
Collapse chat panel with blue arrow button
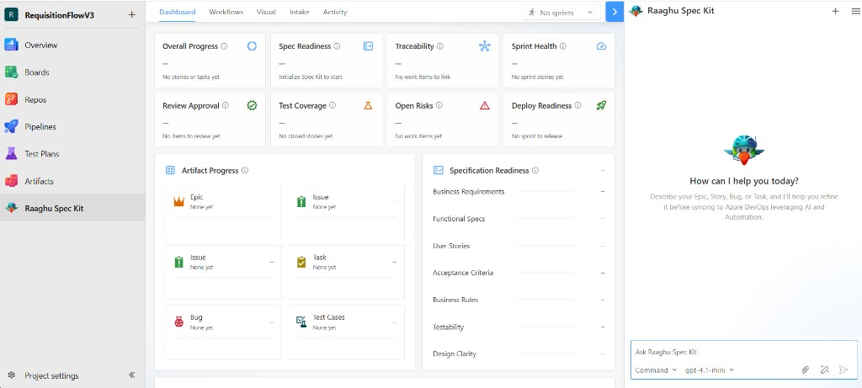coord(615,12)
